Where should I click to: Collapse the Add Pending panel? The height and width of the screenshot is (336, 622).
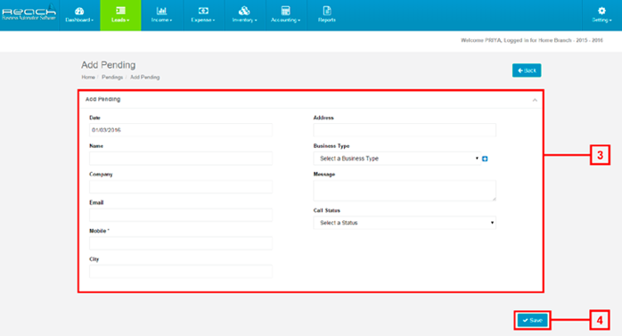535,100
